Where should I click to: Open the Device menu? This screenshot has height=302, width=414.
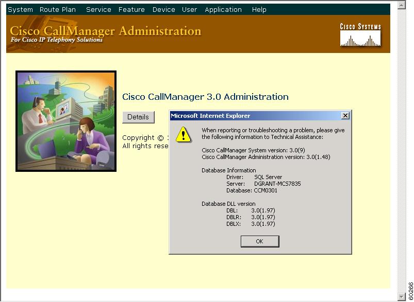[164, 10]
